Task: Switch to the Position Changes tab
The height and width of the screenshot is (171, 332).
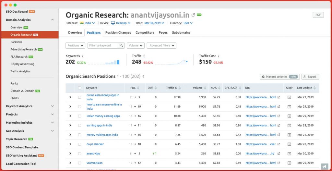Action: point(118,33)
